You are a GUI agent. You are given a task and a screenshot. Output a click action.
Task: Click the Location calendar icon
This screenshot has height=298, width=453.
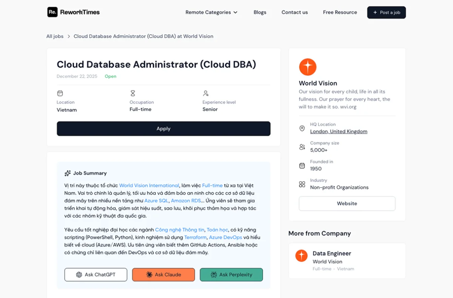pyautogui.click(x=60, y=93)
